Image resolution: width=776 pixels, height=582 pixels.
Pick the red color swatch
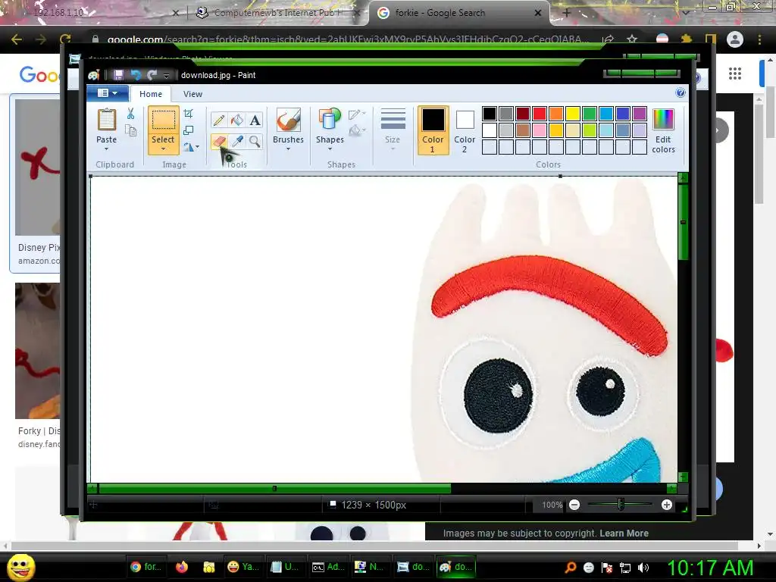pos(539,114)
